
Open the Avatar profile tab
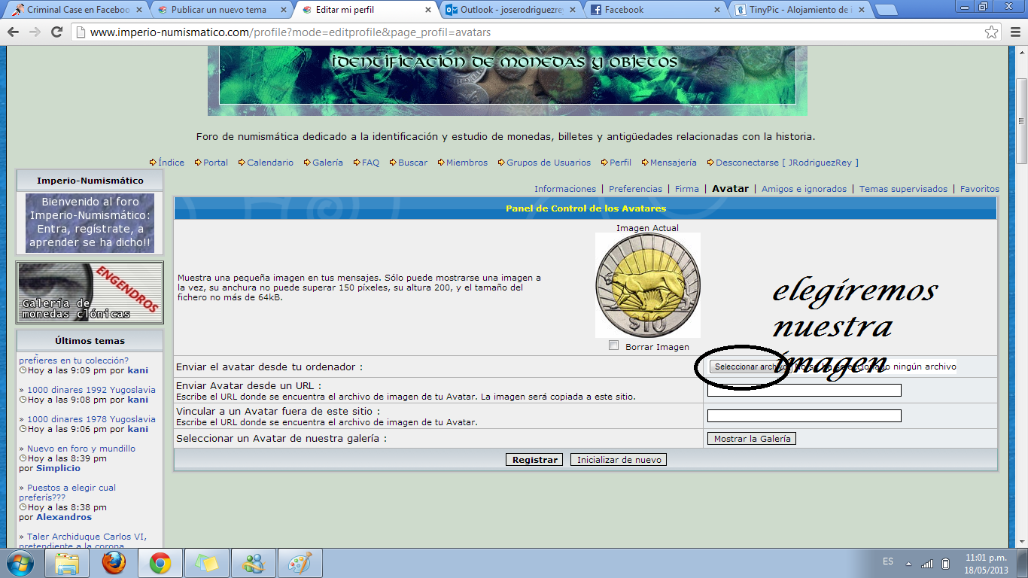731,189
